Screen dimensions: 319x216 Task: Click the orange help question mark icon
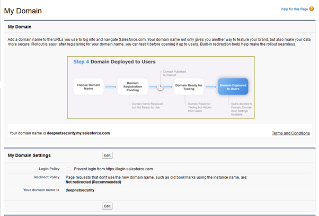312,9
